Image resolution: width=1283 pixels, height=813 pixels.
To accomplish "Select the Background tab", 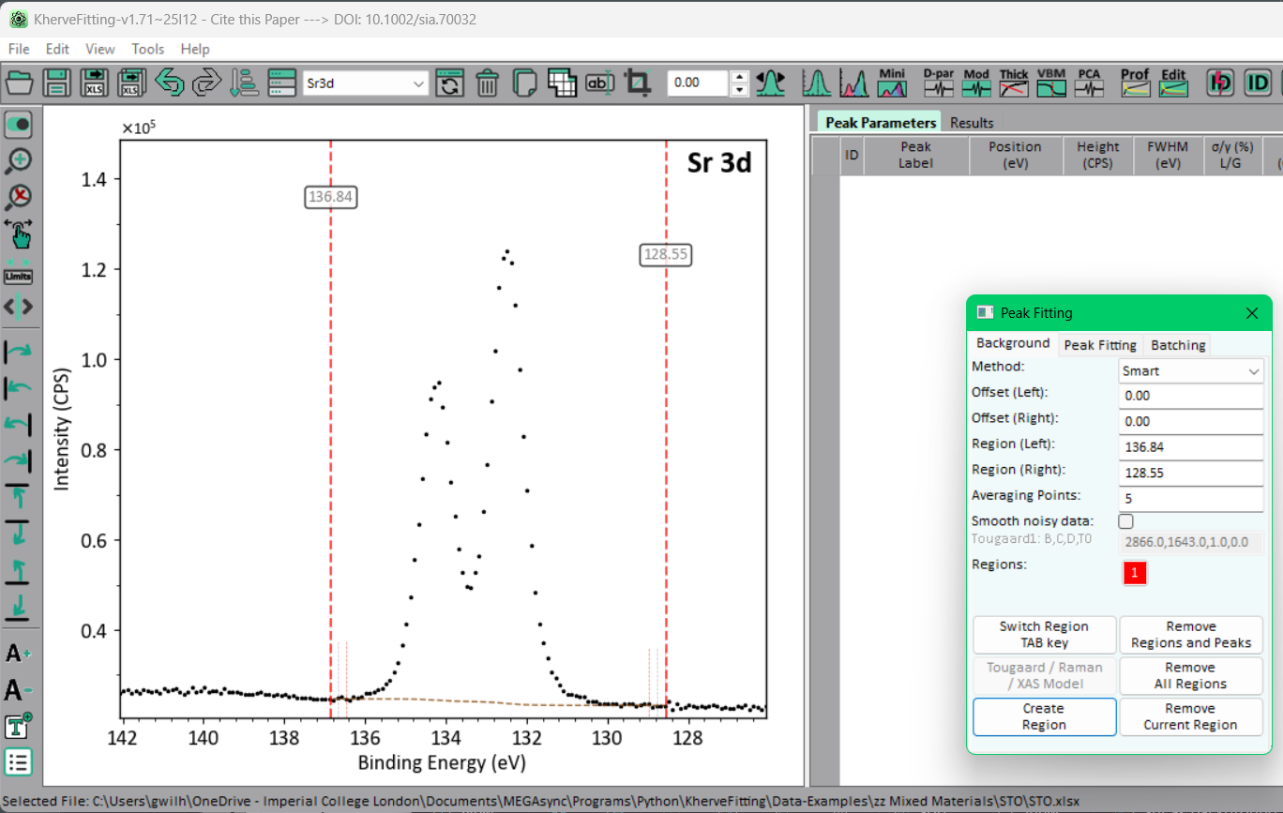I will point(1013,343).
